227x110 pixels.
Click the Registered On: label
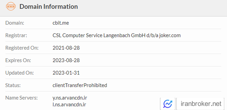point(22,48)
